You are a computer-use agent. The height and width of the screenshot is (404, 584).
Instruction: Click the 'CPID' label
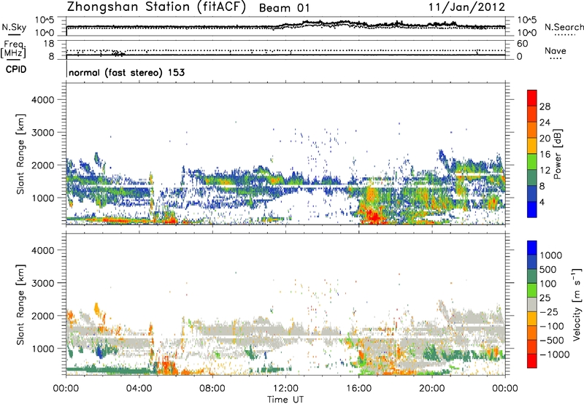(16, 69)
